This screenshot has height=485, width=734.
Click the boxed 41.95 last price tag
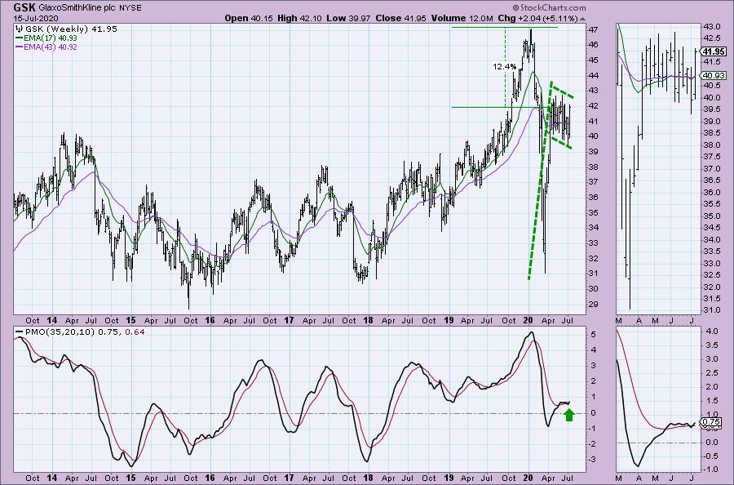[714, 52]
